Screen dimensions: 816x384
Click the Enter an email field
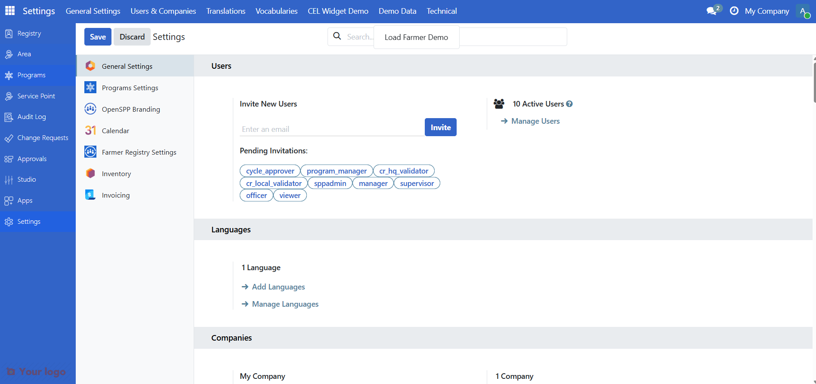332,129
